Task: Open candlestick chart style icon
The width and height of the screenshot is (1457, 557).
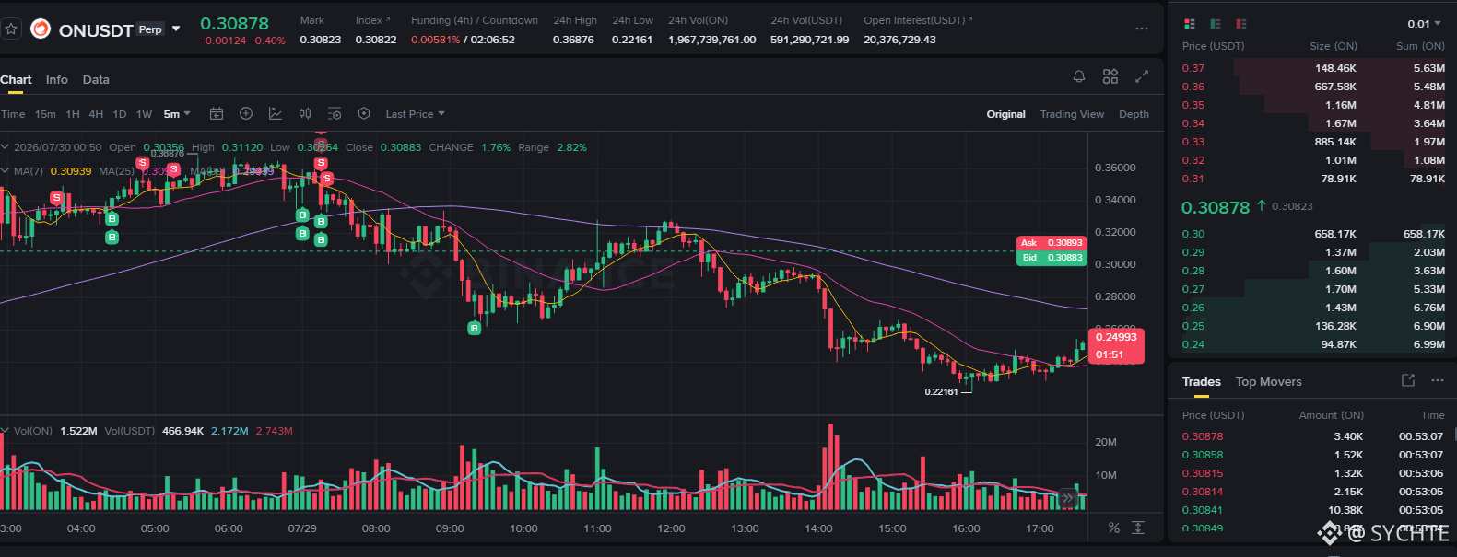Action: (305, 113)
